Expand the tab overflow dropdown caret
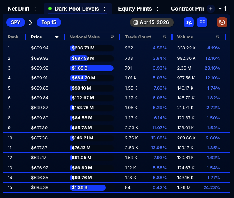The image size is (234, 198). coord(220,9)
